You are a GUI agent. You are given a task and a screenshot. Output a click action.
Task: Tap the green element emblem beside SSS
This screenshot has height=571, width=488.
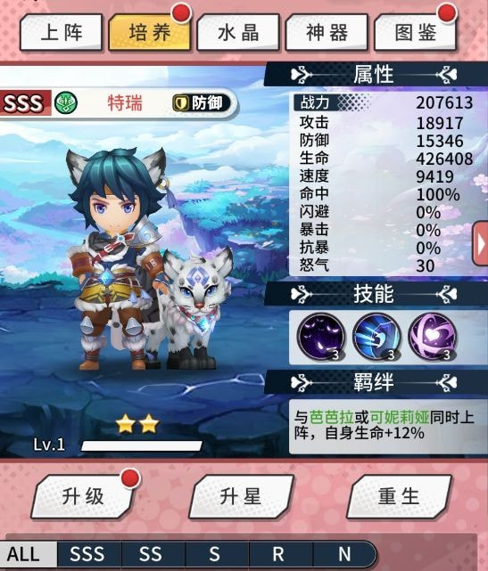coord(66,102)
